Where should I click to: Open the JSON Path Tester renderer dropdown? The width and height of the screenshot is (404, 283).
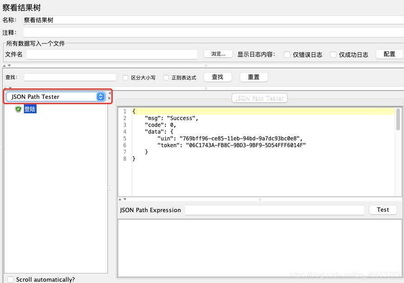tap(56, 97)
